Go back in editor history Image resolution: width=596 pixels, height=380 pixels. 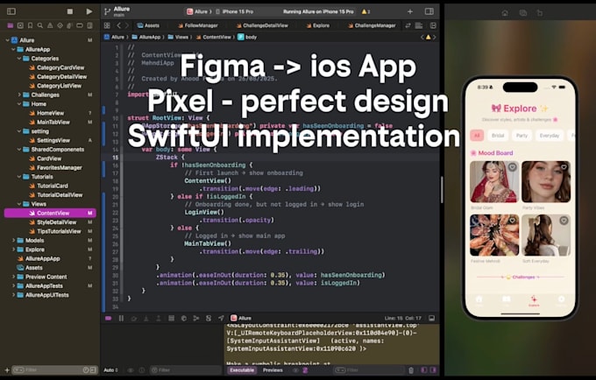click(x=118, y=25)
